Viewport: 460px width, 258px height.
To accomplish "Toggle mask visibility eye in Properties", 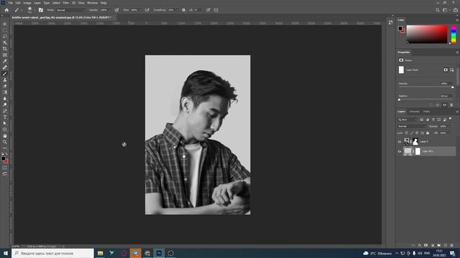I will click(x=444, y=105).
